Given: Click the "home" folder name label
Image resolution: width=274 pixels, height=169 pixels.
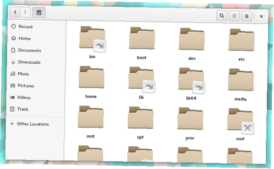Looking at the screenshot, I should [x=91, y=97].
